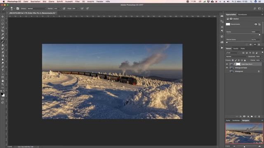This screenshot has height=148, width=264.
Task: Select the Color Efex Pro 4 layer mask thumbnail
Action: pyautogui.click(x=238, y=64)
